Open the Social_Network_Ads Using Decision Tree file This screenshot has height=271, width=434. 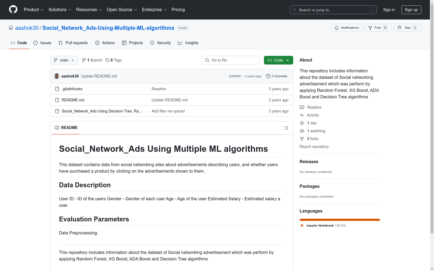pos(102,111)
